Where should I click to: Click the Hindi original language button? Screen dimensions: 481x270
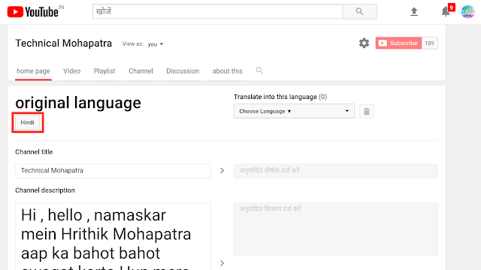click(x=27, y=122)
